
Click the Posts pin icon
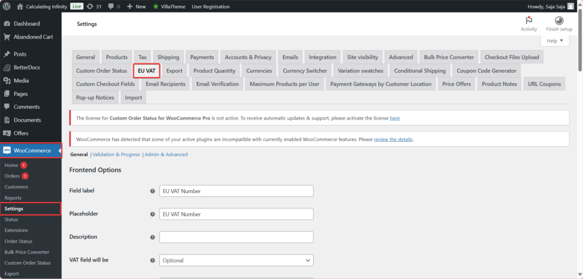point(7,54)
